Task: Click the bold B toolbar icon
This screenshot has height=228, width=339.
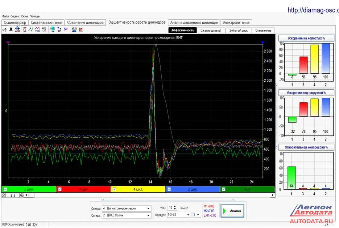Action: point(11,29)
